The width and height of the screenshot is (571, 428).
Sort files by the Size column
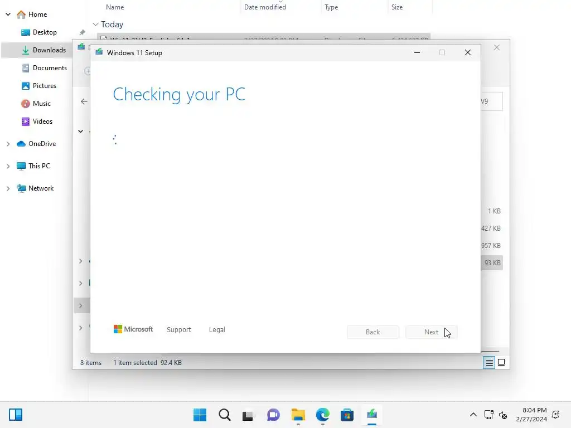pyautogui.click(x=397, y=7)
